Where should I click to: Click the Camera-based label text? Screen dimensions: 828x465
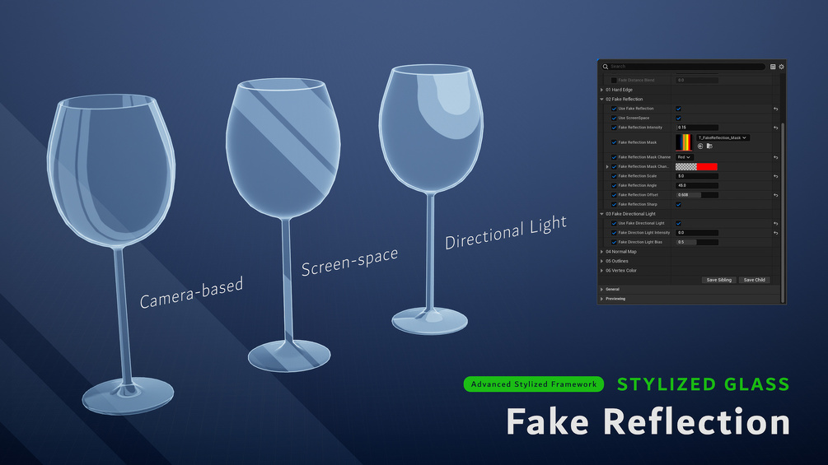pos(191,293)
